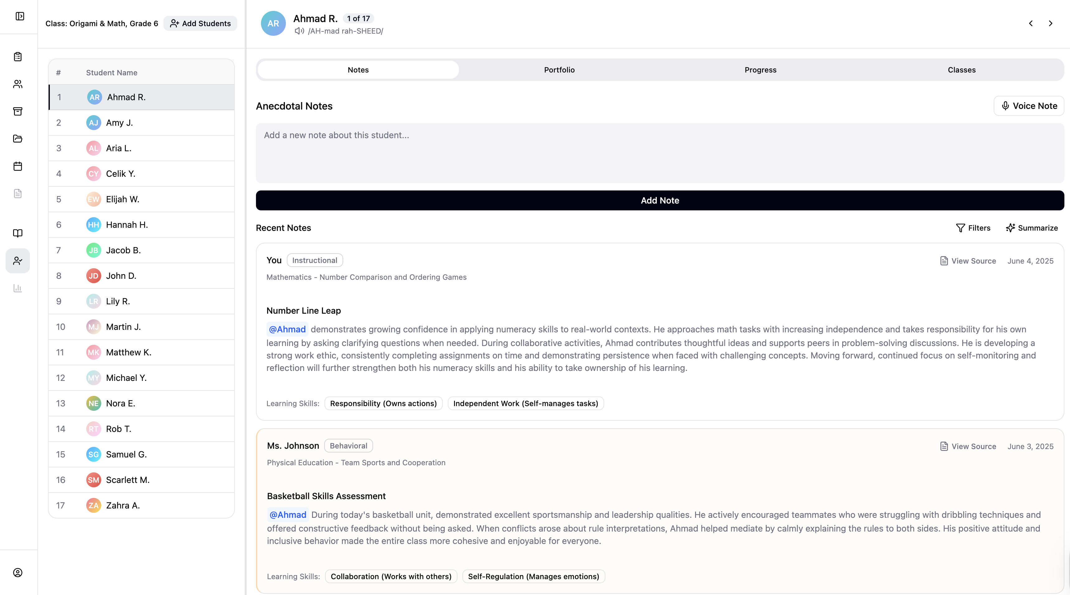Image resolution: width=1070 pixels, height=595 pixels.
Task: Open the book/library section in the sidebar
Action: (x=18, y=233)
